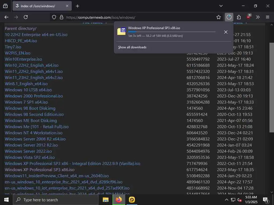
Task: Click Windows ME Boot Disk.img
Action: 31,121
